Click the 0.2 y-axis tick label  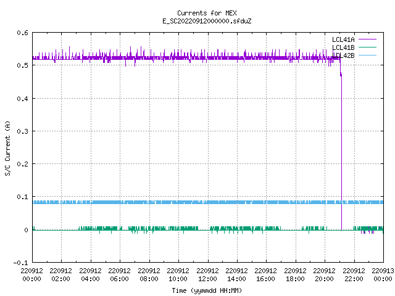point(22,164)
